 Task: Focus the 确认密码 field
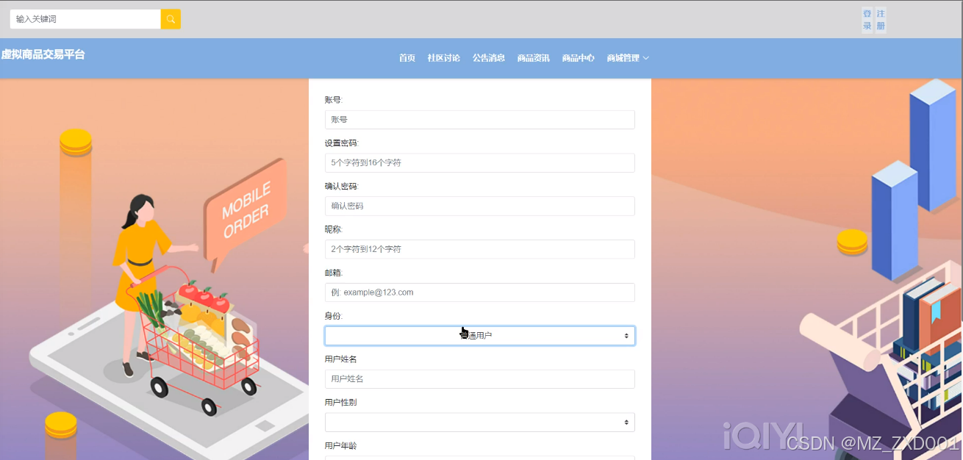click(x=480, y=206)
